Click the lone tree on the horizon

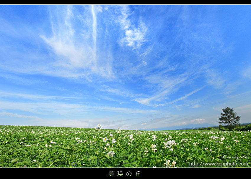point(229,118)
